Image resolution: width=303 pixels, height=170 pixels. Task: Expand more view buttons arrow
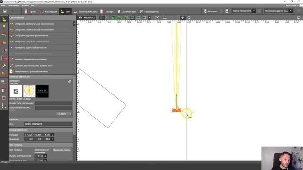(149, 18)
